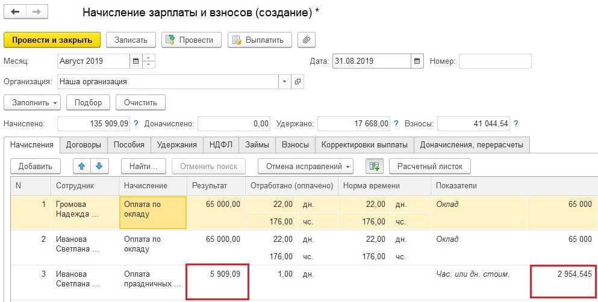Open the Удержания tab
The image size is (598, 302).
(x=177, y=145)
